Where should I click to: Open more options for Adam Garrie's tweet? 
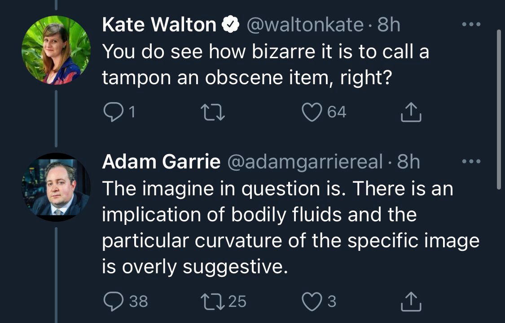point(471,161)
